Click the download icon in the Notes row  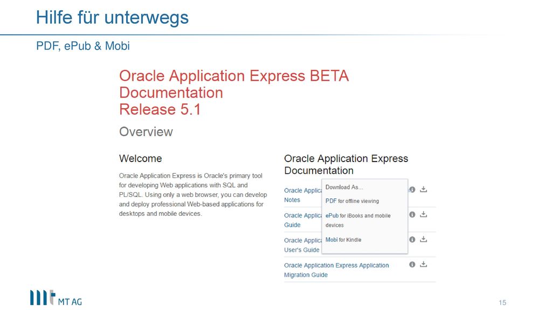click(x=424, y=189)
